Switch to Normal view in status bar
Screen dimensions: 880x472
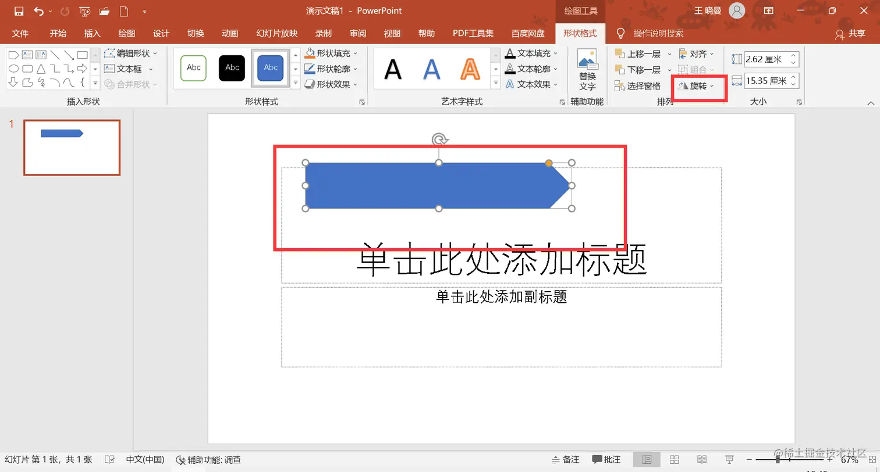coord(647,460)
